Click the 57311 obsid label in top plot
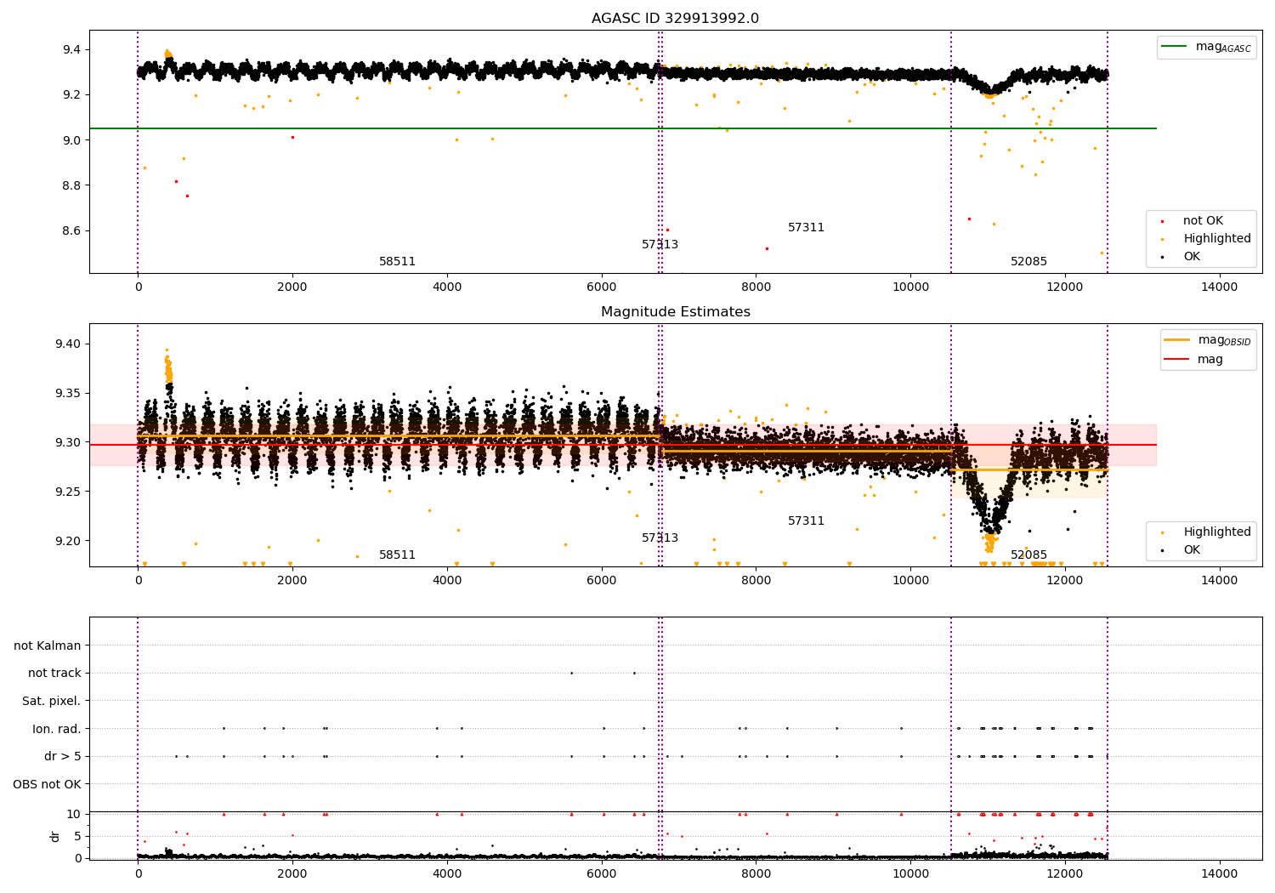1275x893 pixels. [806, 228]
